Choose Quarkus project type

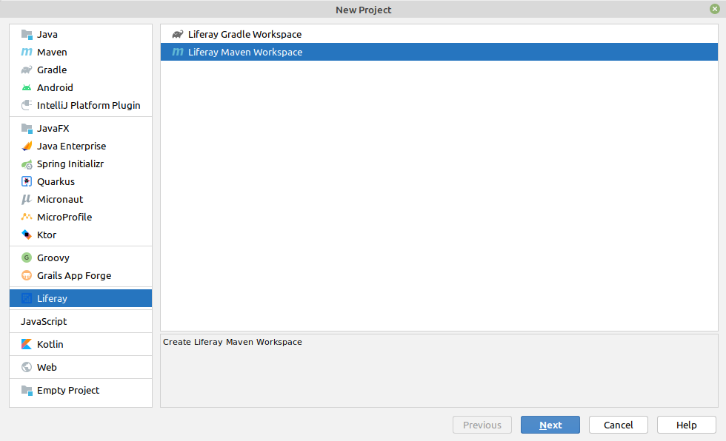(x=81, y=182)
